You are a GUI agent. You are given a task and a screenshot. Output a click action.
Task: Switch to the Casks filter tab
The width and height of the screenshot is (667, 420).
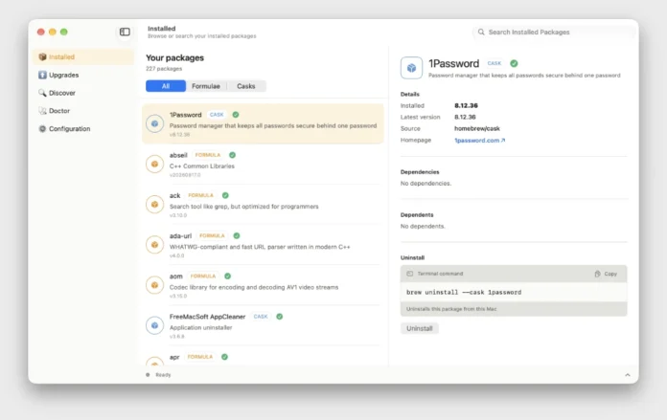pyautogui.click(x=246, y=86)
